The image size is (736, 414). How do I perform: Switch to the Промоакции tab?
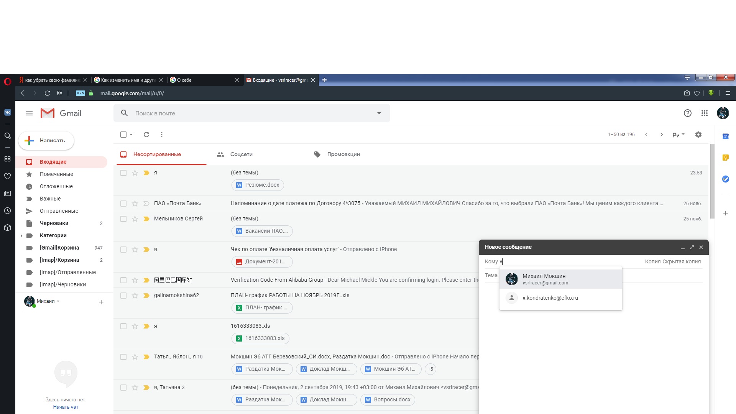(x=343, y=154)
